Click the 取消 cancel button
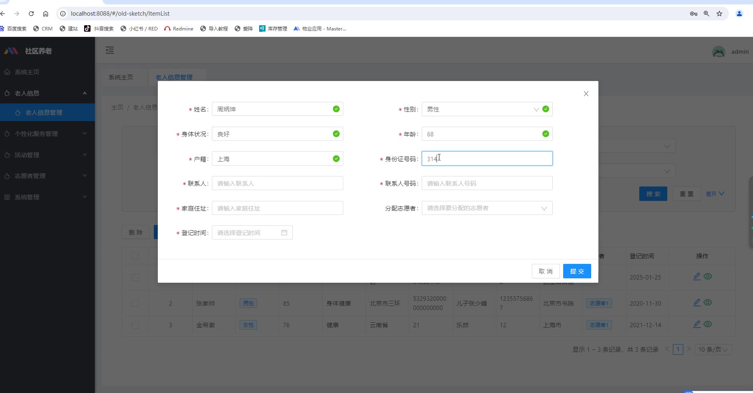This screenshot has height=393, width=753. pos(546,271)
